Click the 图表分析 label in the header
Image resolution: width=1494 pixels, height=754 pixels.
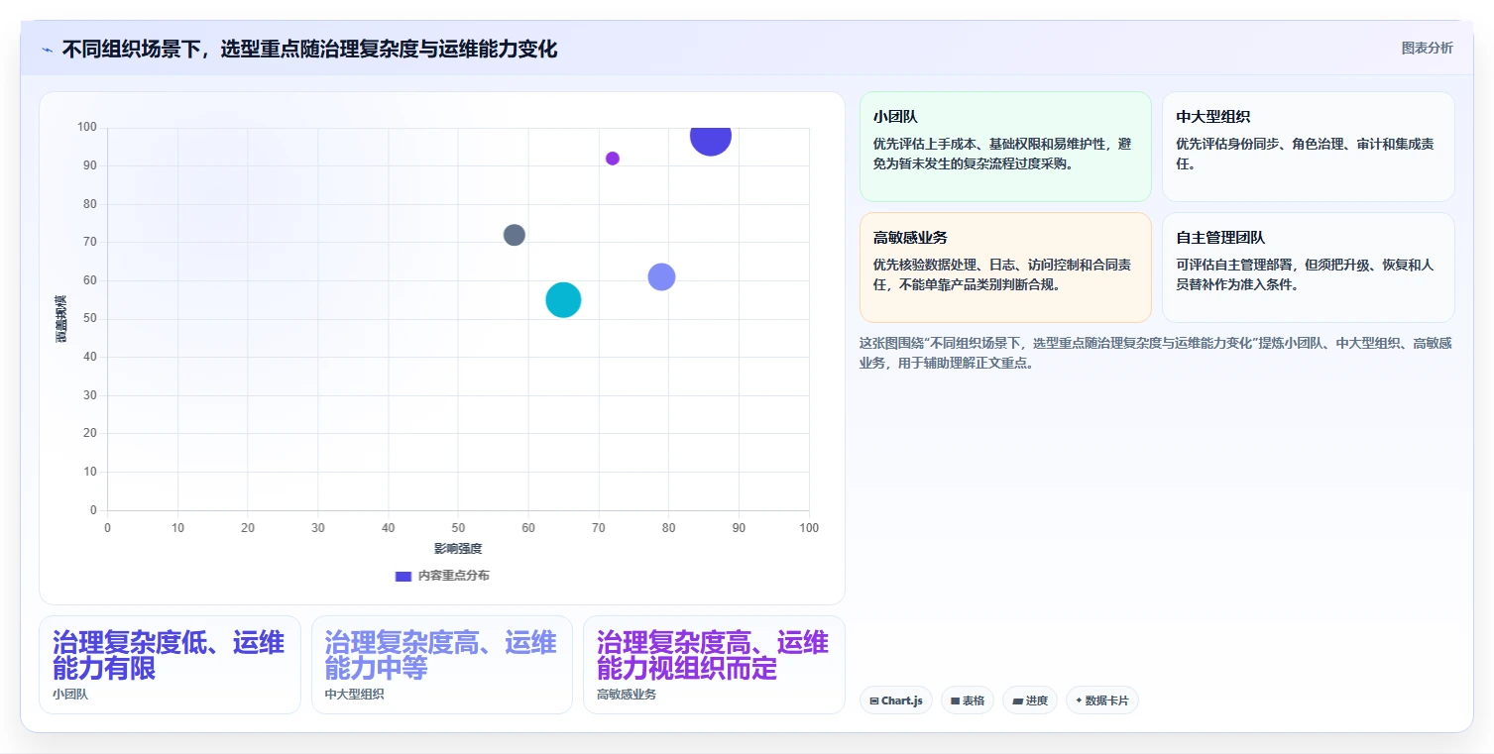[x=1427, y=49]
